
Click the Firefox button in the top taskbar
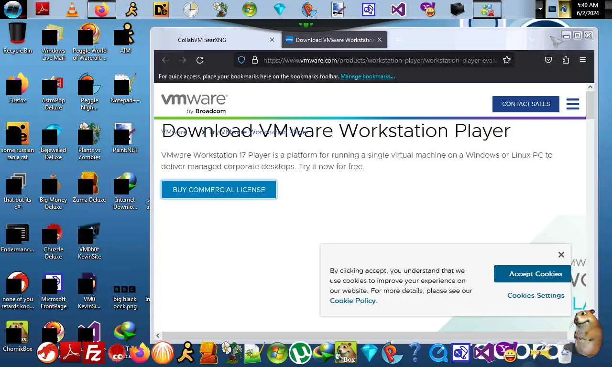click(x=102, y=9)
